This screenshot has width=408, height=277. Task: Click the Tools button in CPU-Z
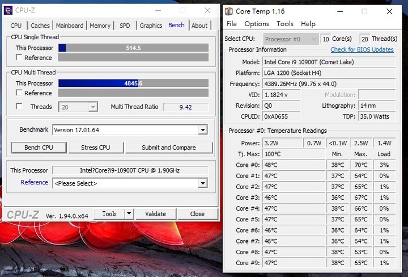109,213
